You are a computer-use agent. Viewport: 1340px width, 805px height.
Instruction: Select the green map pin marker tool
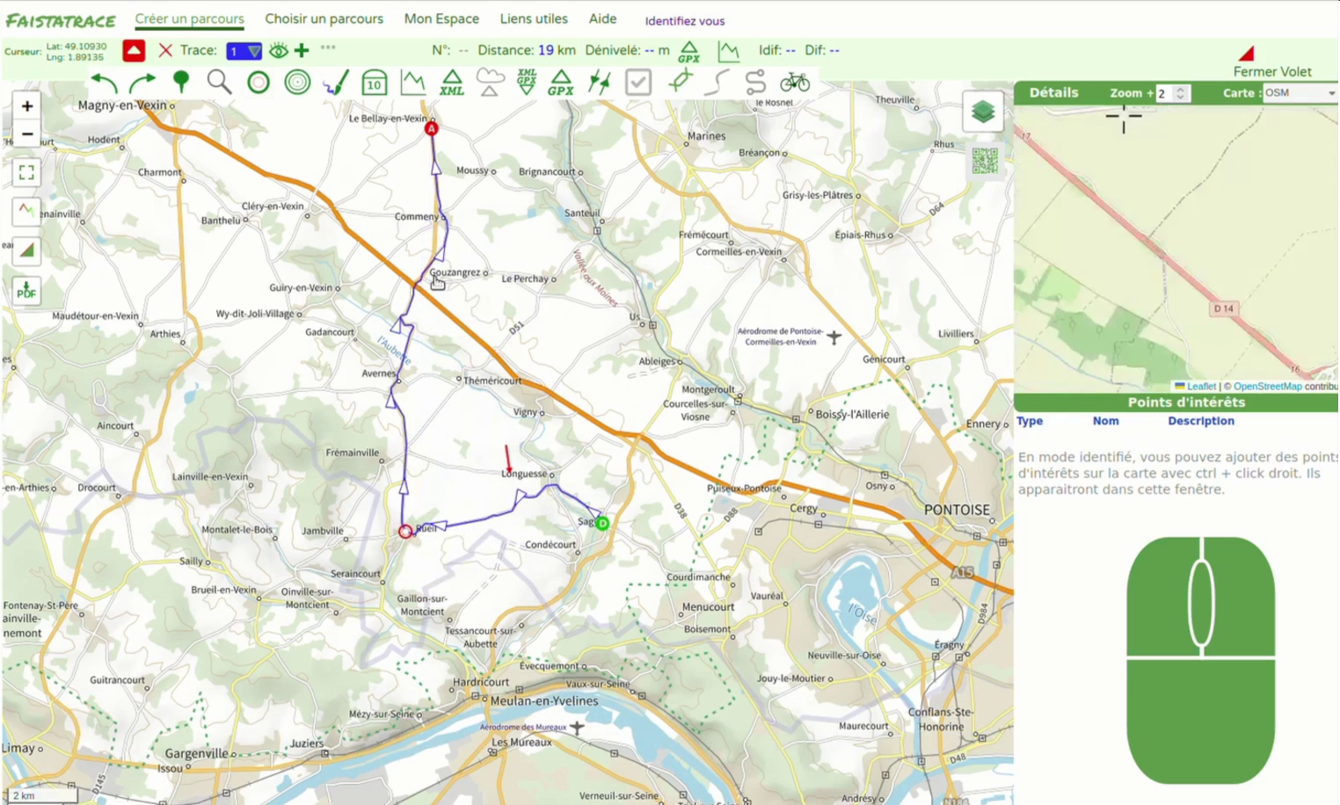[x=181, y=83]
